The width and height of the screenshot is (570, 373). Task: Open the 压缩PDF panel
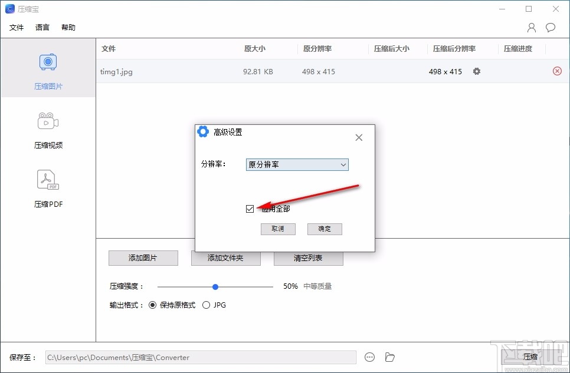(x=48, y=187)
